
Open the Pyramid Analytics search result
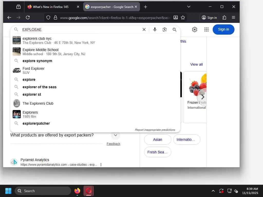coord(35,160)
